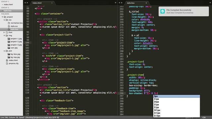Screen dimensions: 212x119
Task: Click line 296 in style.less gutter
Action: tap(122, 93)
